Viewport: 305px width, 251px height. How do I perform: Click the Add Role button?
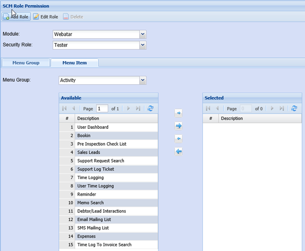click(x=16, y=16)
